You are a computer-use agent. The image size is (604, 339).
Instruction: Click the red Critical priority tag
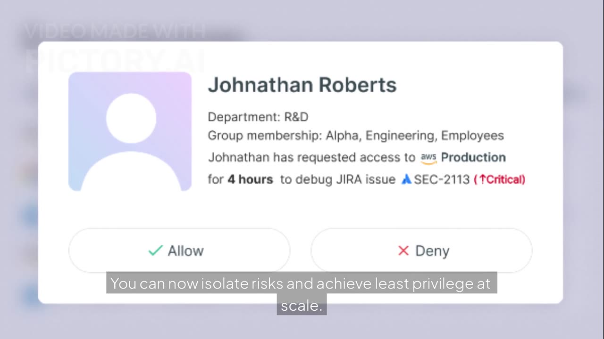[x=502, y=179]
